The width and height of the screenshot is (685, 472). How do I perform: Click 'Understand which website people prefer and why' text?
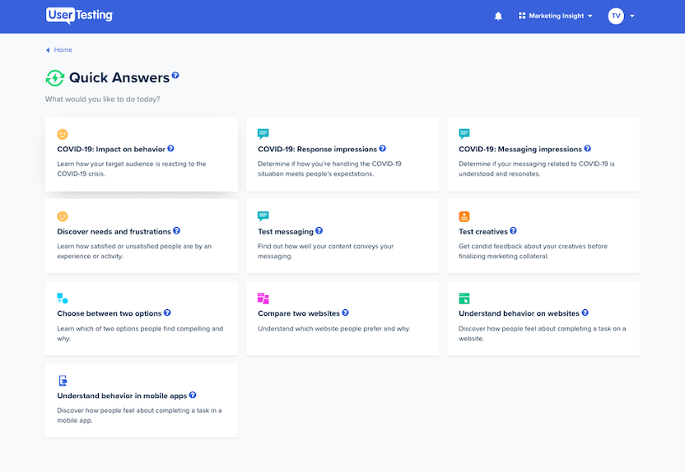pos(333,328)
